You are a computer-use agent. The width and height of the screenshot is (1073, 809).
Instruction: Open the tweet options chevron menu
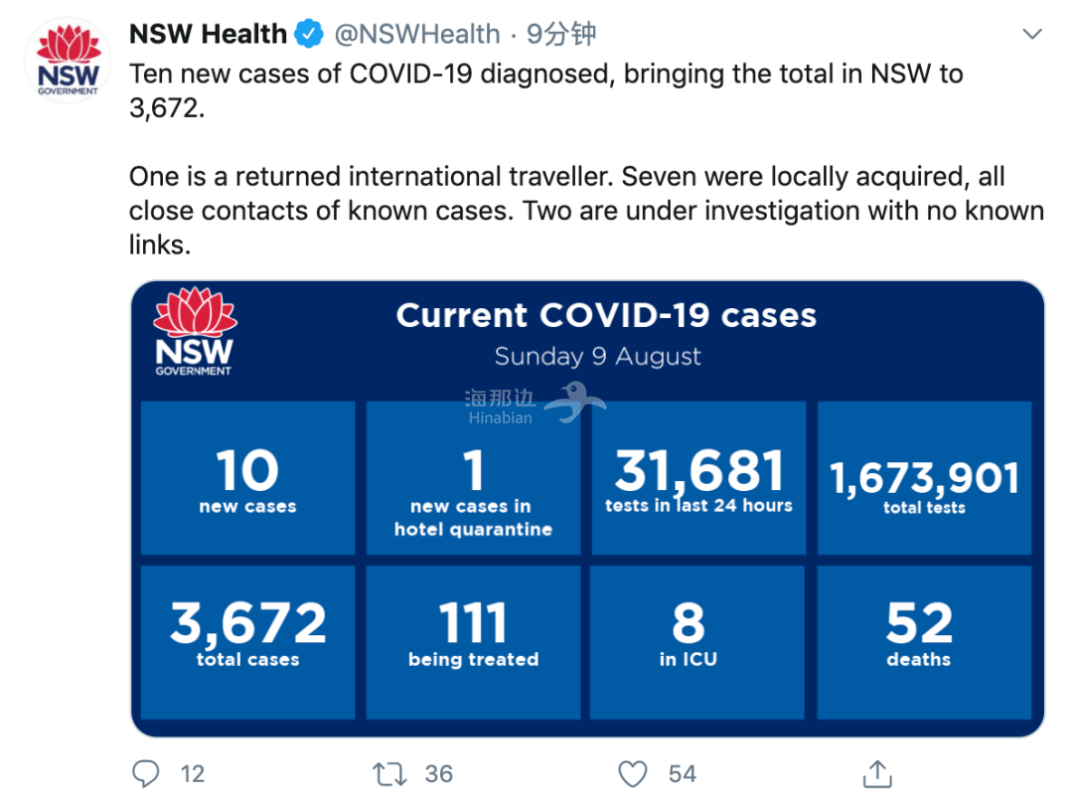(1031, 34)
